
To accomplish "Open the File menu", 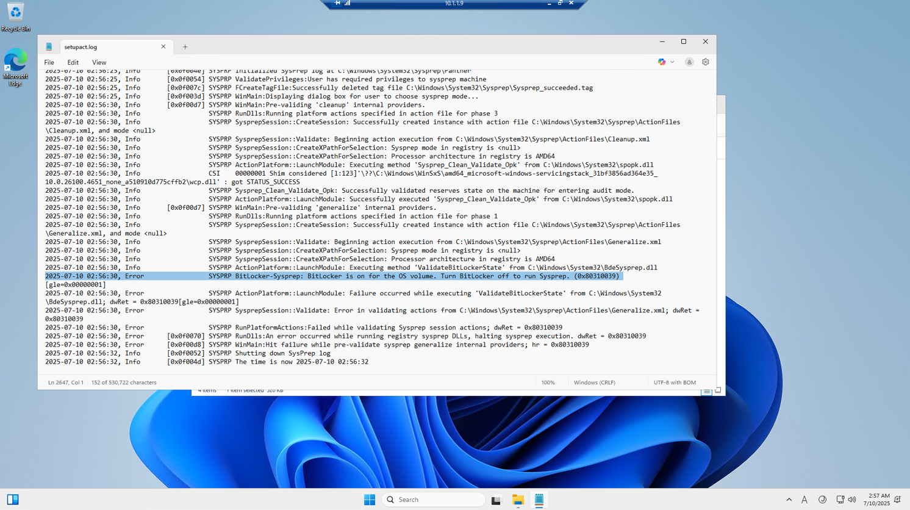I will pos(49,62).
